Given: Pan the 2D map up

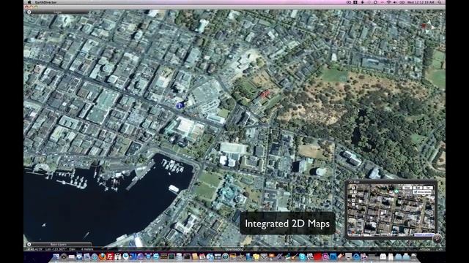Looking at the screenshot, I should (353, 188).
